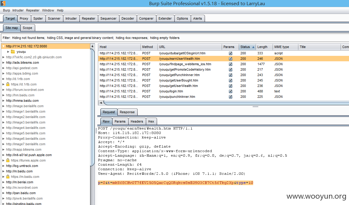Sort table by Method column header
The image size is (349, 205).
click(149, 47)
